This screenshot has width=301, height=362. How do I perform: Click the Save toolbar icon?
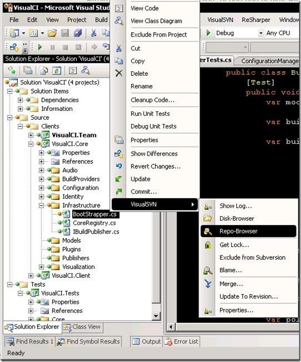65,33
